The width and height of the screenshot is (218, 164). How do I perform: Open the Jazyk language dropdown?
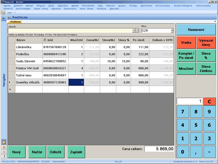(11, 13)
